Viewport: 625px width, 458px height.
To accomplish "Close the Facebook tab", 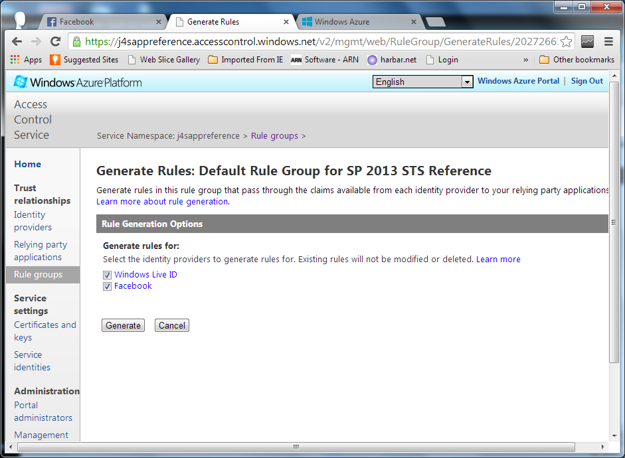I will click(x=159, y=22).
